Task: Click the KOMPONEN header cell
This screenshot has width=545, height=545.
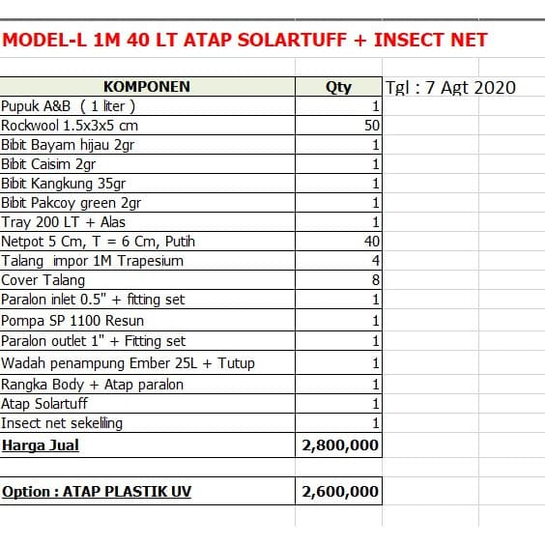Action: (x=148, y=87)
